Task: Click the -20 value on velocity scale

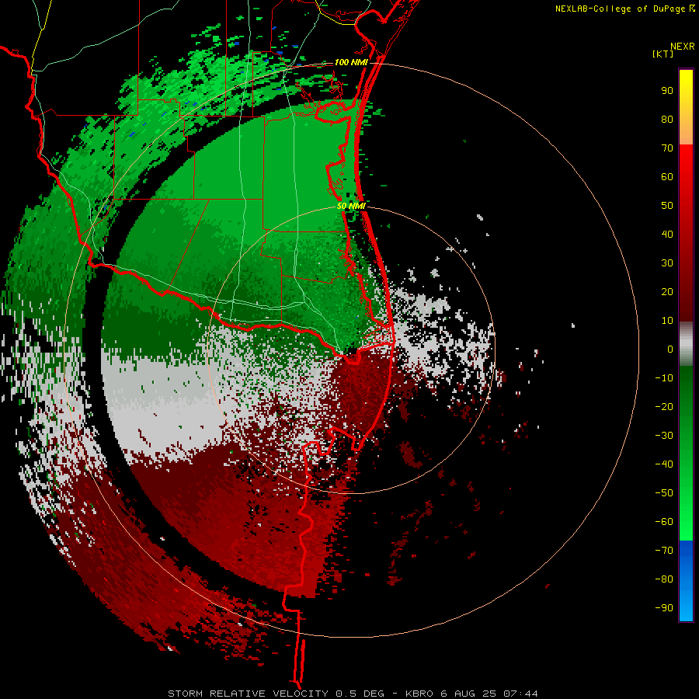Action: pyautogui.click(x=664, y=407)
